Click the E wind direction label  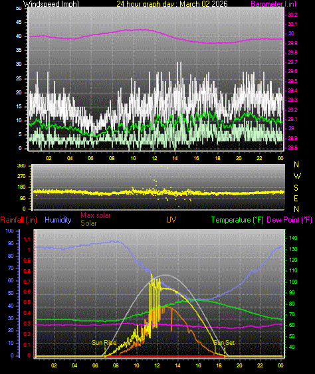coord(296,198)
